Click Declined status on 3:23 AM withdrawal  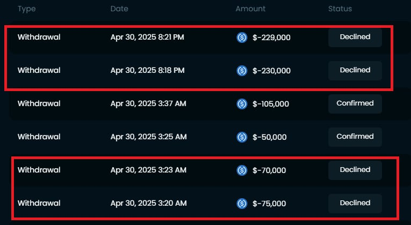[x=355, y=170]
